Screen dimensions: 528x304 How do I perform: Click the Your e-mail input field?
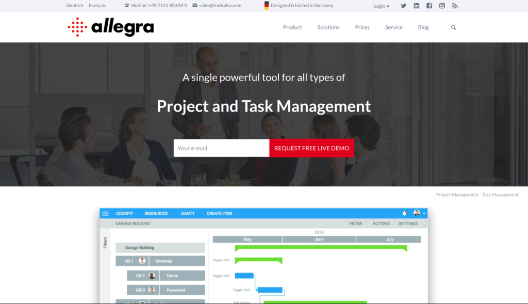tap(221, 148)
